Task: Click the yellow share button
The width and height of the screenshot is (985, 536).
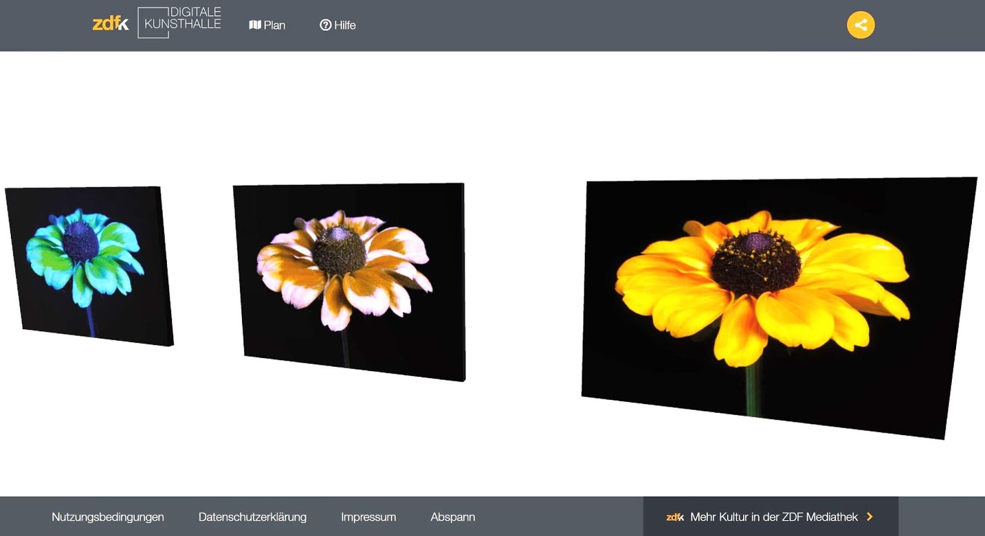Action: click(x=860, y=25)
